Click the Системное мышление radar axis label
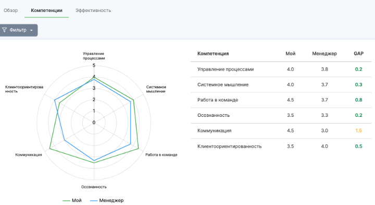Screen dimensions: 375x205 pos(156,89)
